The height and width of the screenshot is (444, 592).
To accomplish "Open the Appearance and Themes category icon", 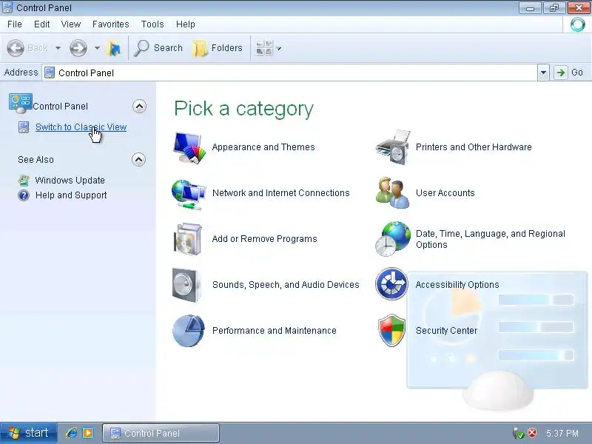I will pyautogui.click(x=189, y=147).
